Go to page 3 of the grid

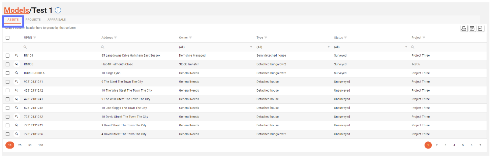[445, 145]
